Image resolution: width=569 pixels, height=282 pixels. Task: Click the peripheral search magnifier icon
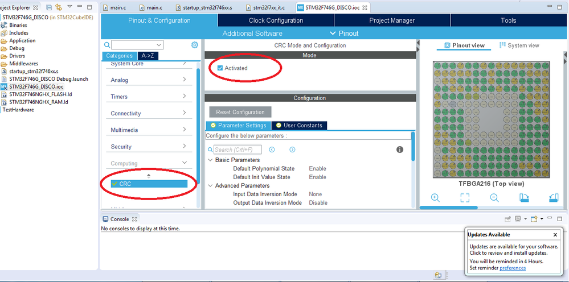(107, 45)
